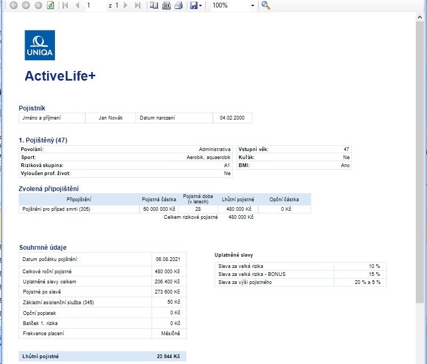
Task: Go to the next page
Action: (125, 5)
